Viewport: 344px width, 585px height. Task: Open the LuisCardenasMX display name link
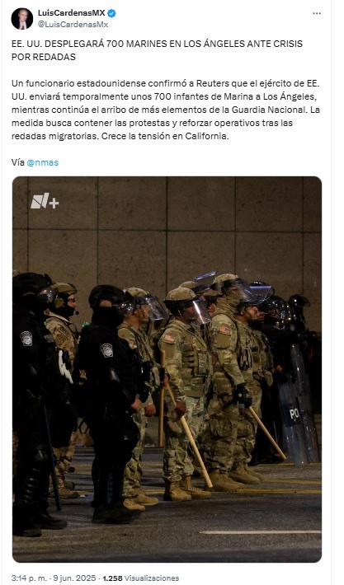tap(71, 13)
